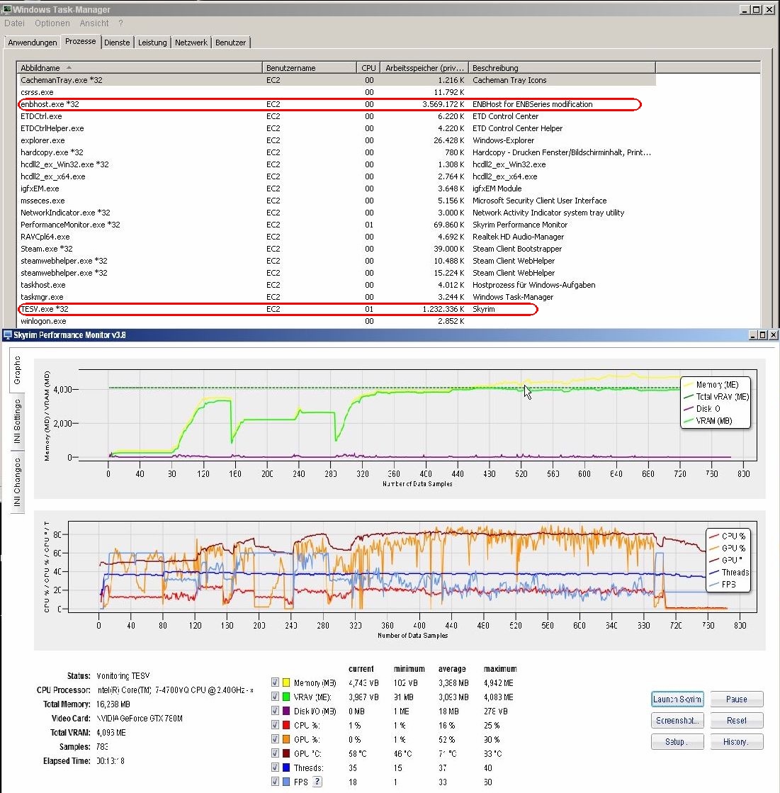Click the yellow Memory color swatch
Image resolution: width=780 pixels, height=793 pixels.
(x=286, y=682)
